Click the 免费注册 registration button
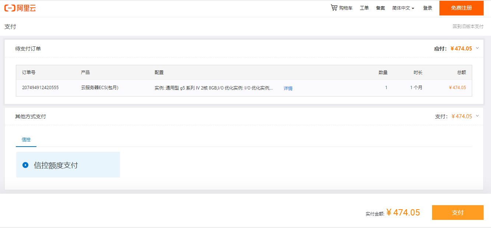 [x=462, y=8]
